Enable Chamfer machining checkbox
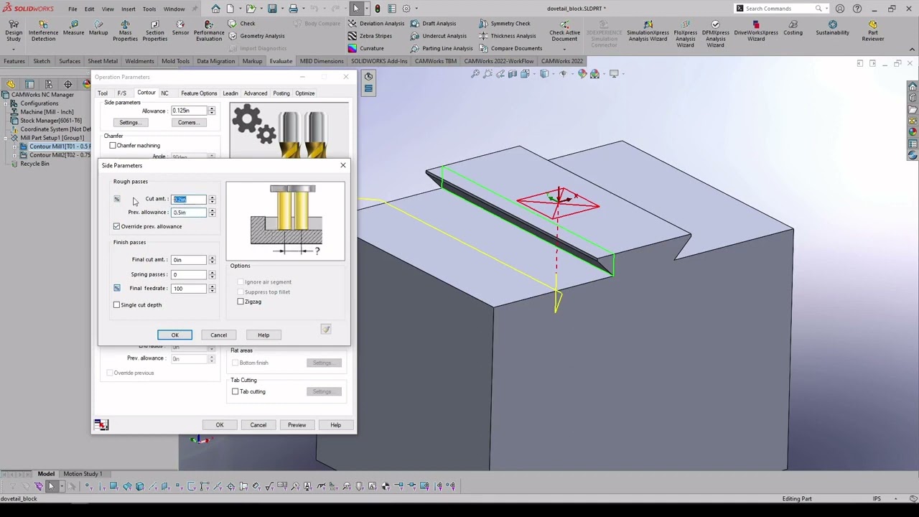Screen dimensions: 919x517 pos(113,146)
